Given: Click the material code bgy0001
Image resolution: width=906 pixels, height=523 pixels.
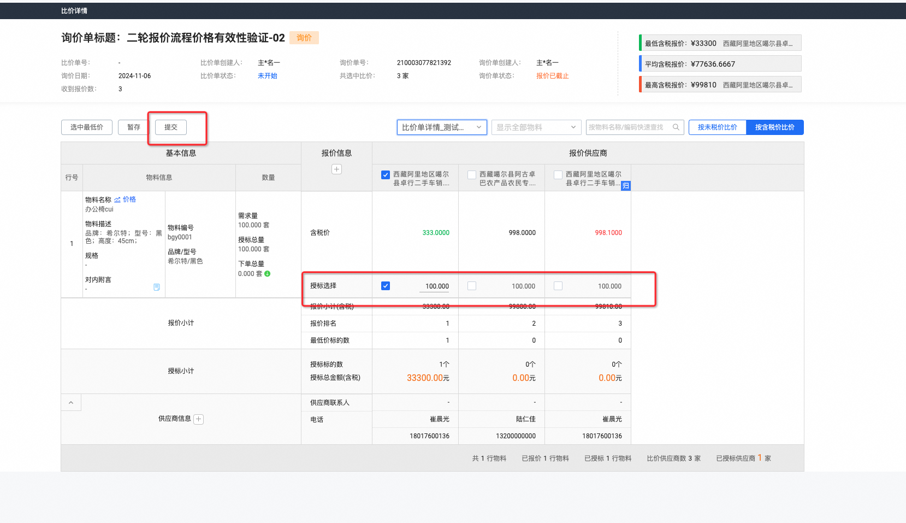Looking at the screenshot, I should click(180, 237).
